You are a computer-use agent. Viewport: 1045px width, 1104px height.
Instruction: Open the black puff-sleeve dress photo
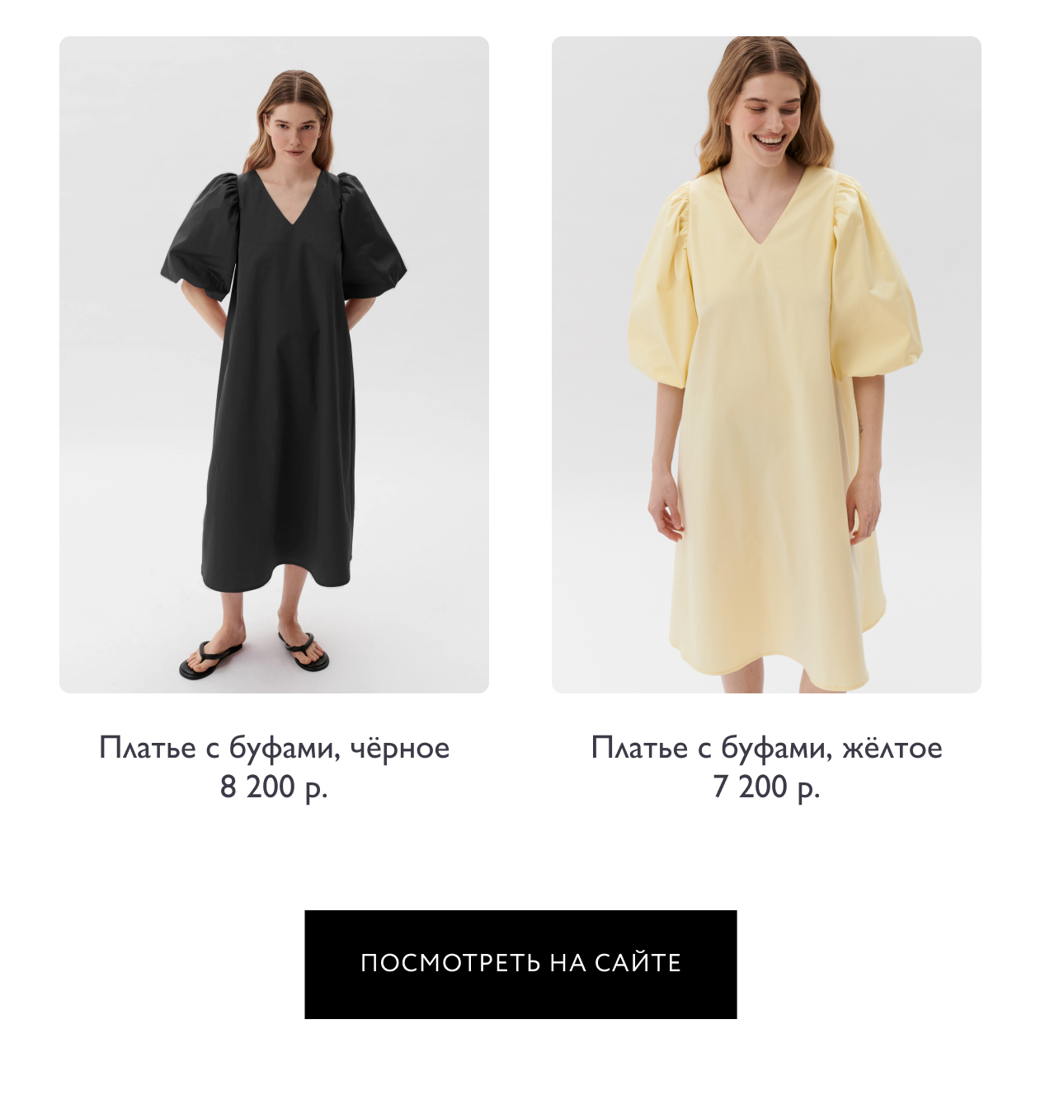274,364
